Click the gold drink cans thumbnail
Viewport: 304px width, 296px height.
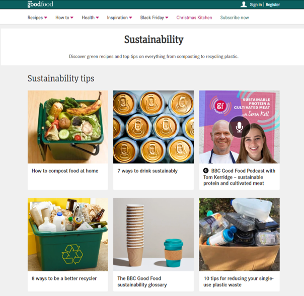154,127
